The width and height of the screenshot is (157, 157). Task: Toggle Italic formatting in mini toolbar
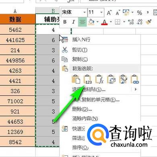73,22
